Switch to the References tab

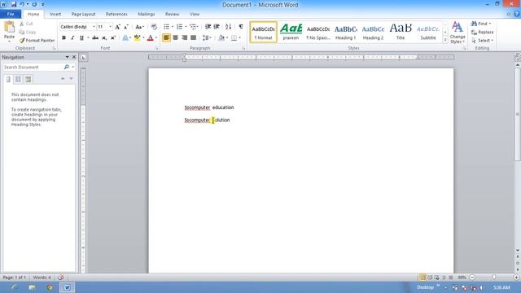[x=116, y=14]
